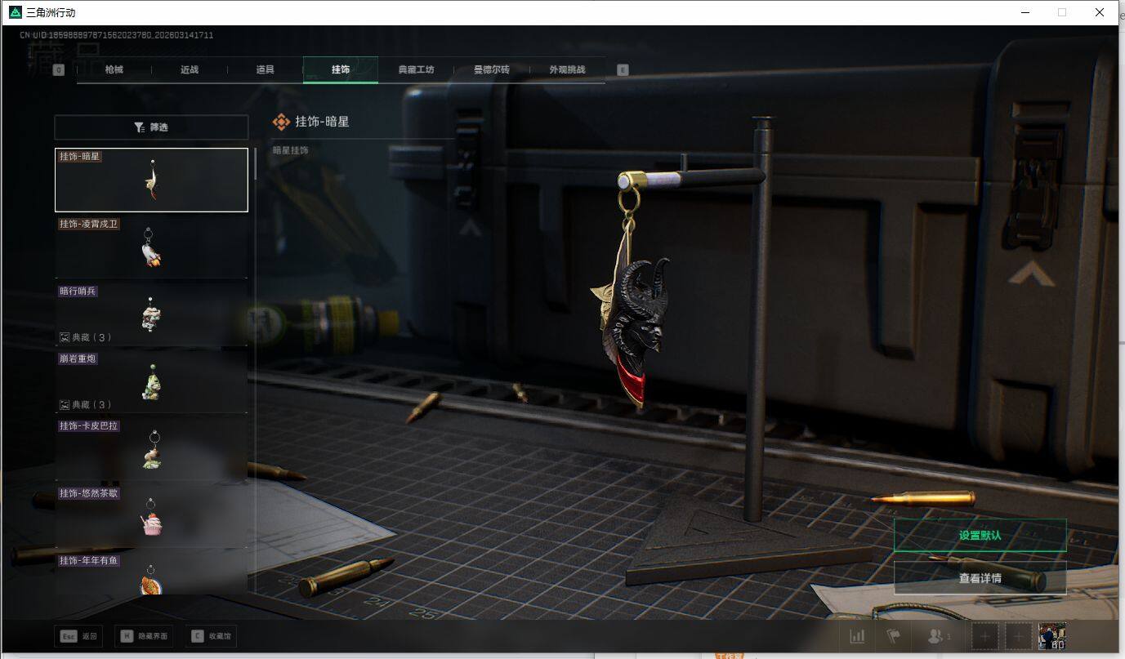This screenshot has height=659, width=1125.
Task: Select the 崩岩重炮 charm item
Action: (x=151, y=381)
